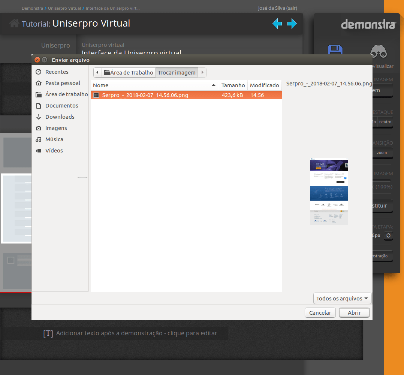Go to previous step with blue left arrow
Image resolution: width=404 pixels, height=375 pixels.
tap(277, 24)
